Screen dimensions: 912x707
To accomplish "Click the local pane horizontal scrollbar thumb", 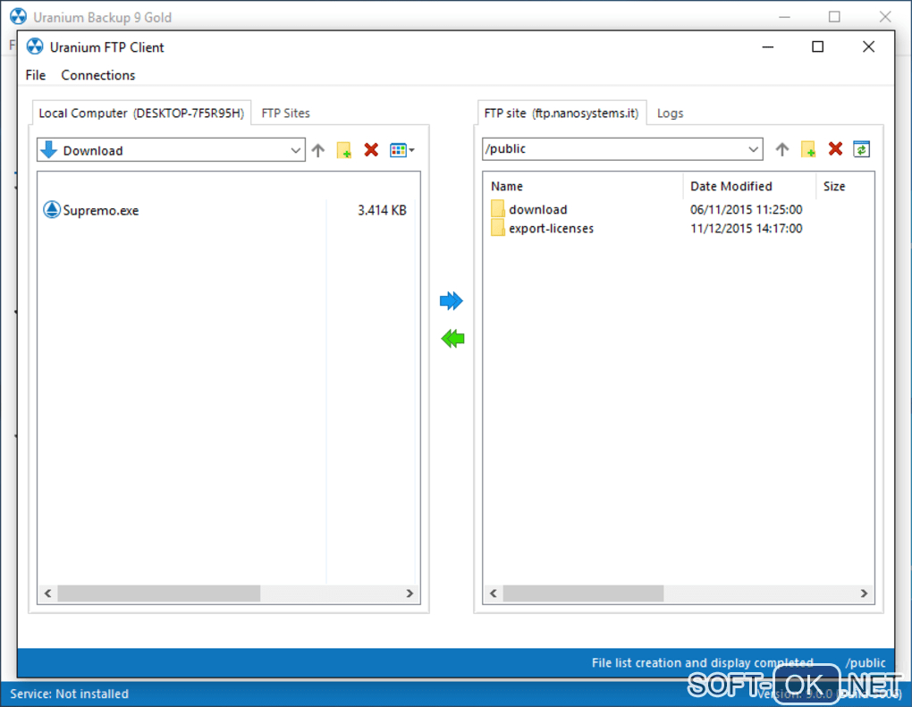I will coord(159,593).
